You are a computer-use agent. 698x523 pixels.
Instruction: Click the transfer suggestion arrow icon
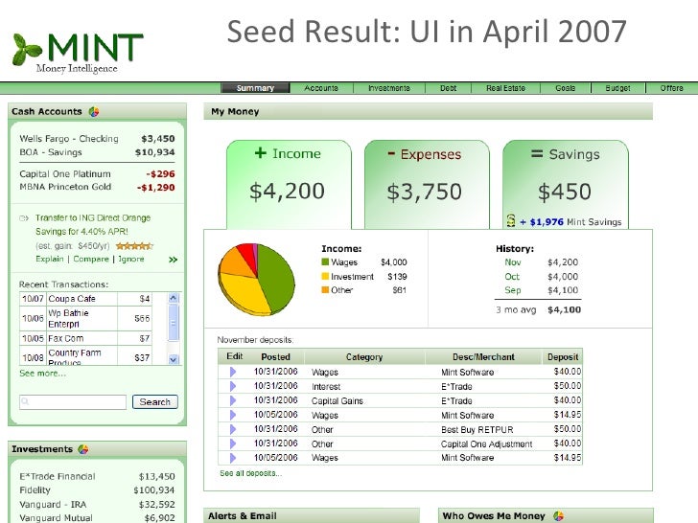click(x=24, y=218)
